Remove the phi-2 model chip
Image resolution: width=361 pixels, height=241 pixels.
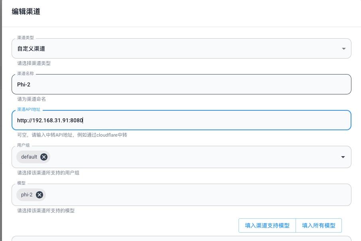[39, 195]
